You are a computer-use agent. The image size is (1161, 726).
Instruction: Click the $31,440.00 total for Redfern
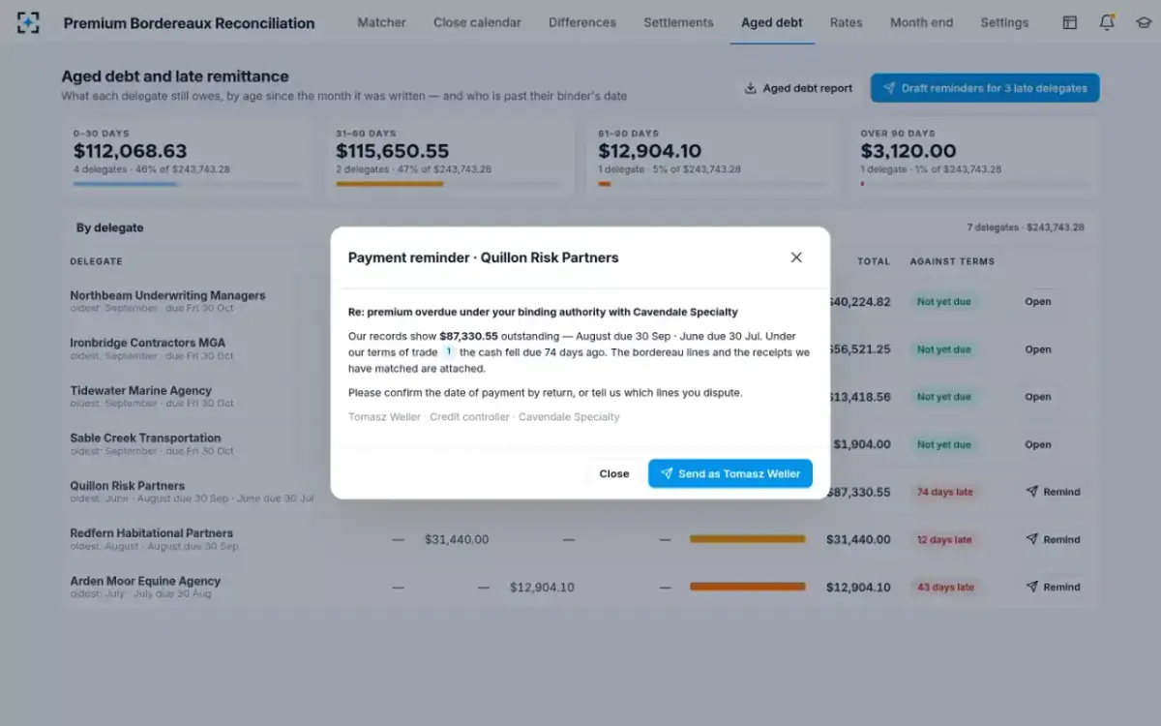coord(858,539)
